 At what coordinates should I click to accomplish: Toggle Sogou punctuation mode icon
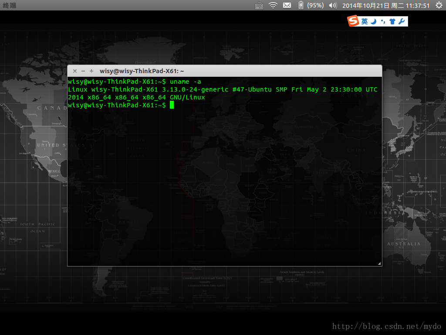tap(383, 21)
